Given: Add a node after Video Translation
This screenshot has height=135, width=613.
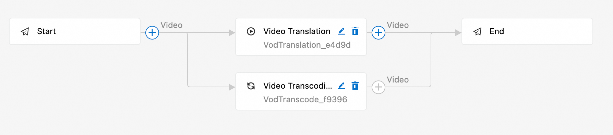Looking at the screenshot, I should pos(378,33).
